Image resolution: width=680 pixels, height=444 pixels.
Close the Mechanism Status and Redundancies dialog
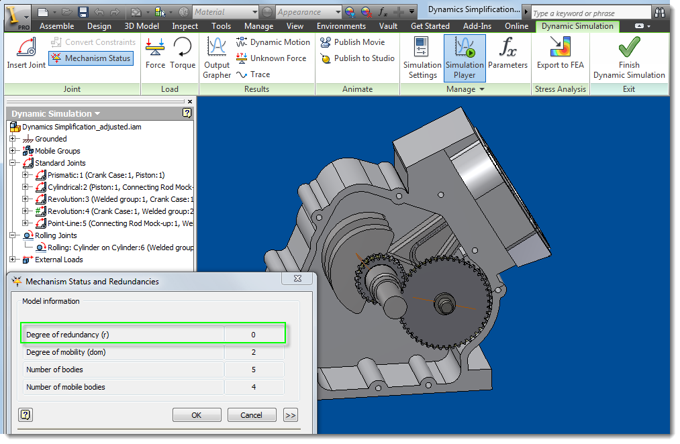coord(297,278)
